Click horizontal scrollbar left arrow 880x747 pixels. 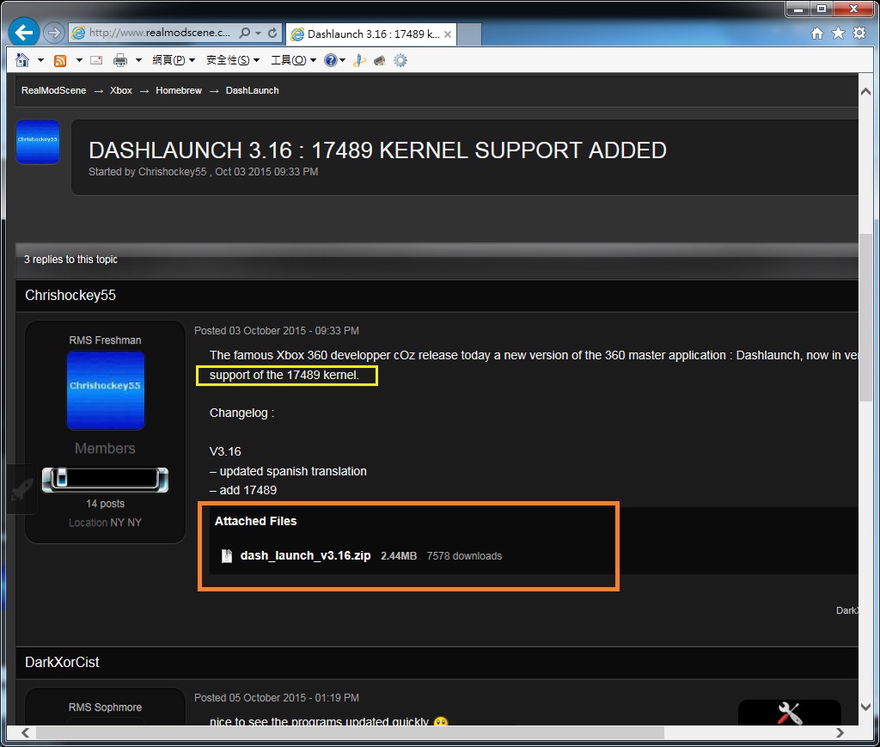pos(25,732)
